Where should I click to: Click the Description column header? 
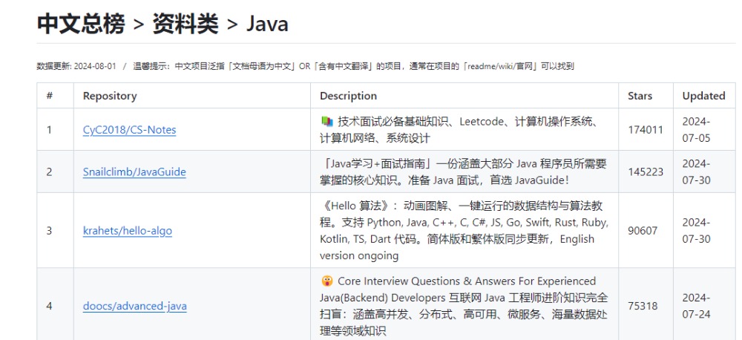tap(348, 96)
